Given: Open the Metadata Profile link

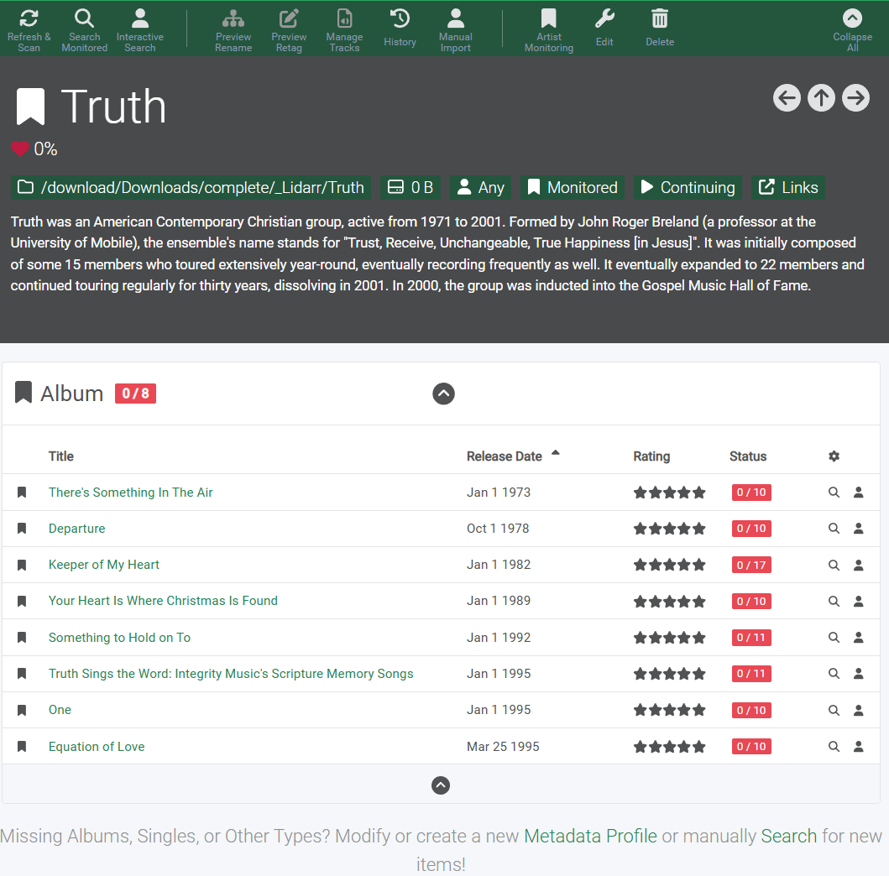Looking at the screenshot, I should (590, 836).
